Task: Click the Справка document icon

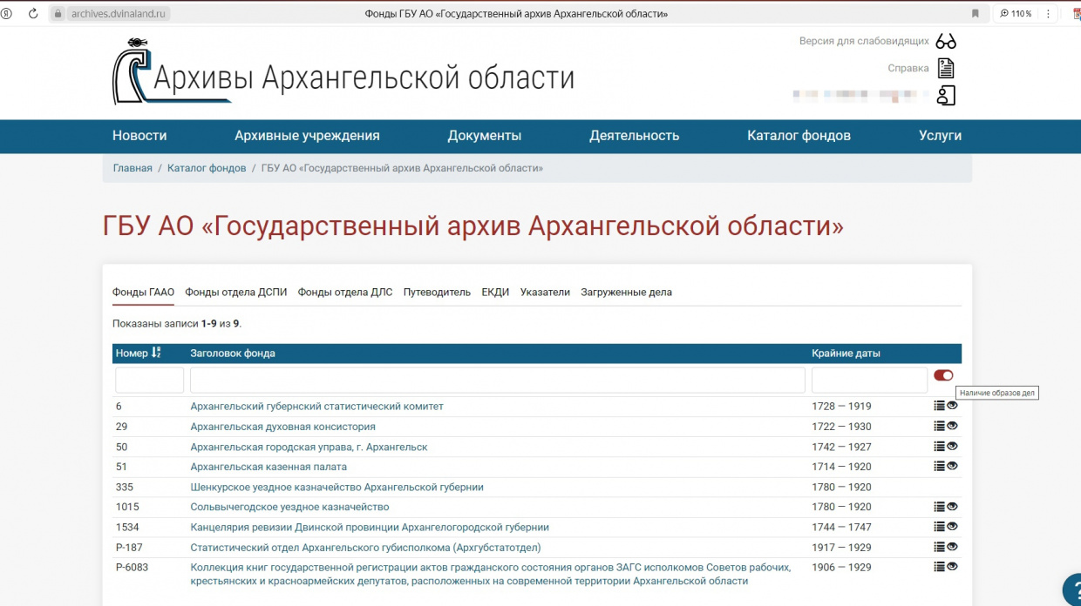Action: point(946,68)
